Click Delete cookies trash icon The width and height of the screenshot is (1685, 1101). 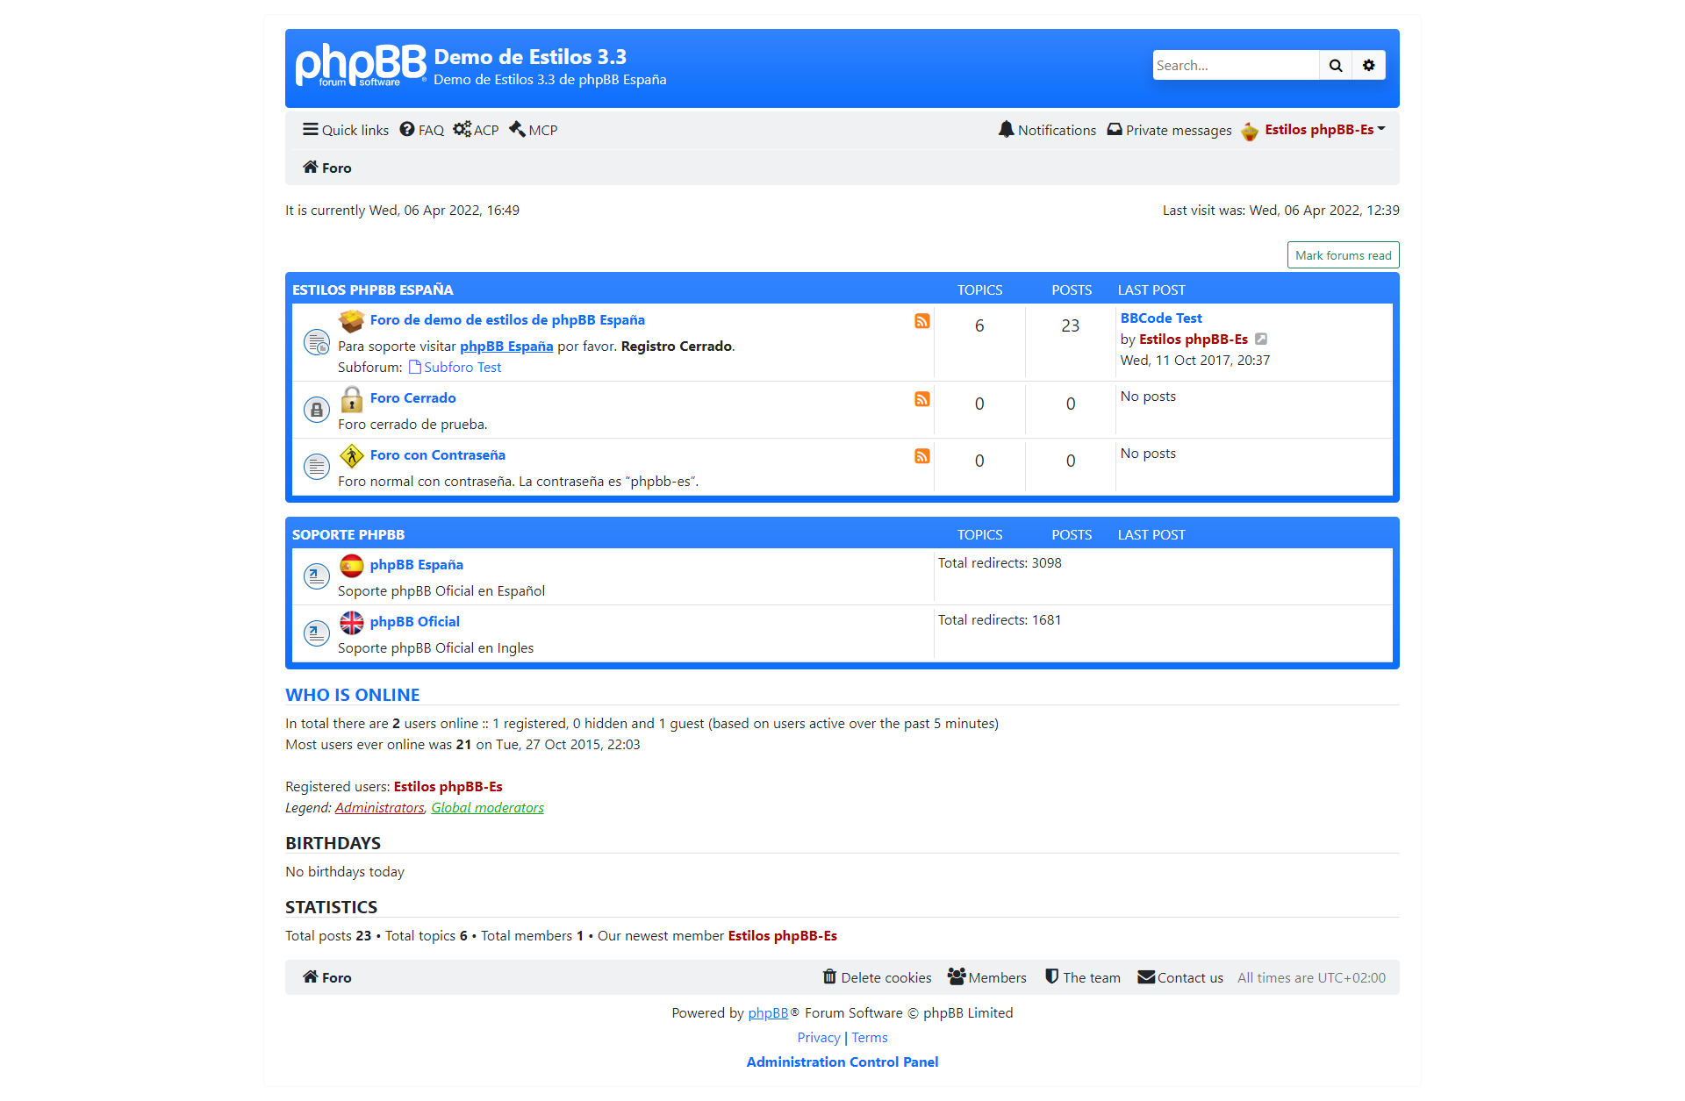click(829, 976)
